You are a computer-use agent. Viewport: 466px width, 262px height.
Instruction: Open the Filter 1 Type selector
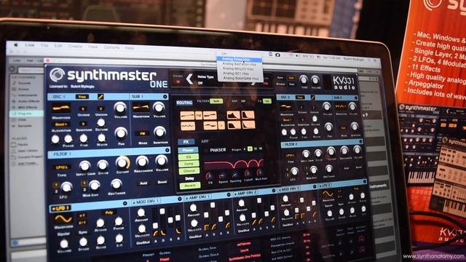(62, 167)
